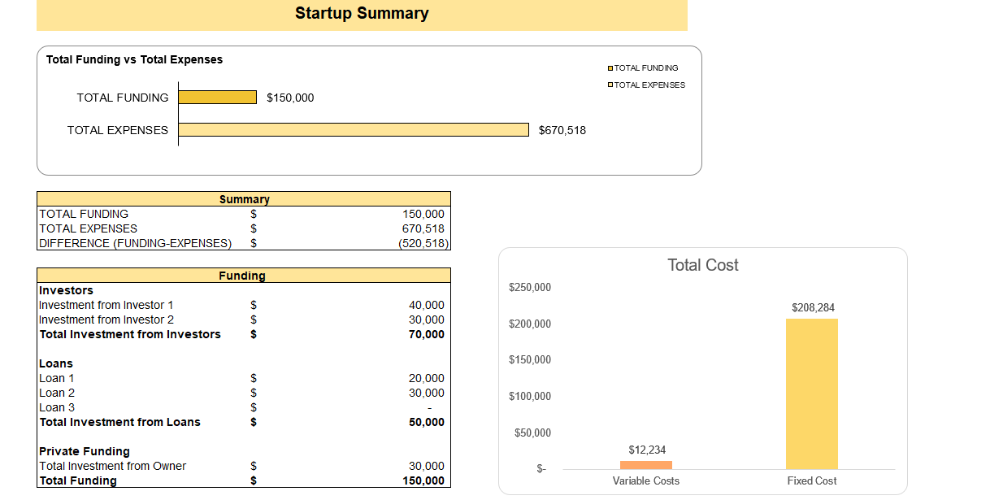1003x500 pixels.
Task: Click the Variable Costs orange column
Action: 646,463
